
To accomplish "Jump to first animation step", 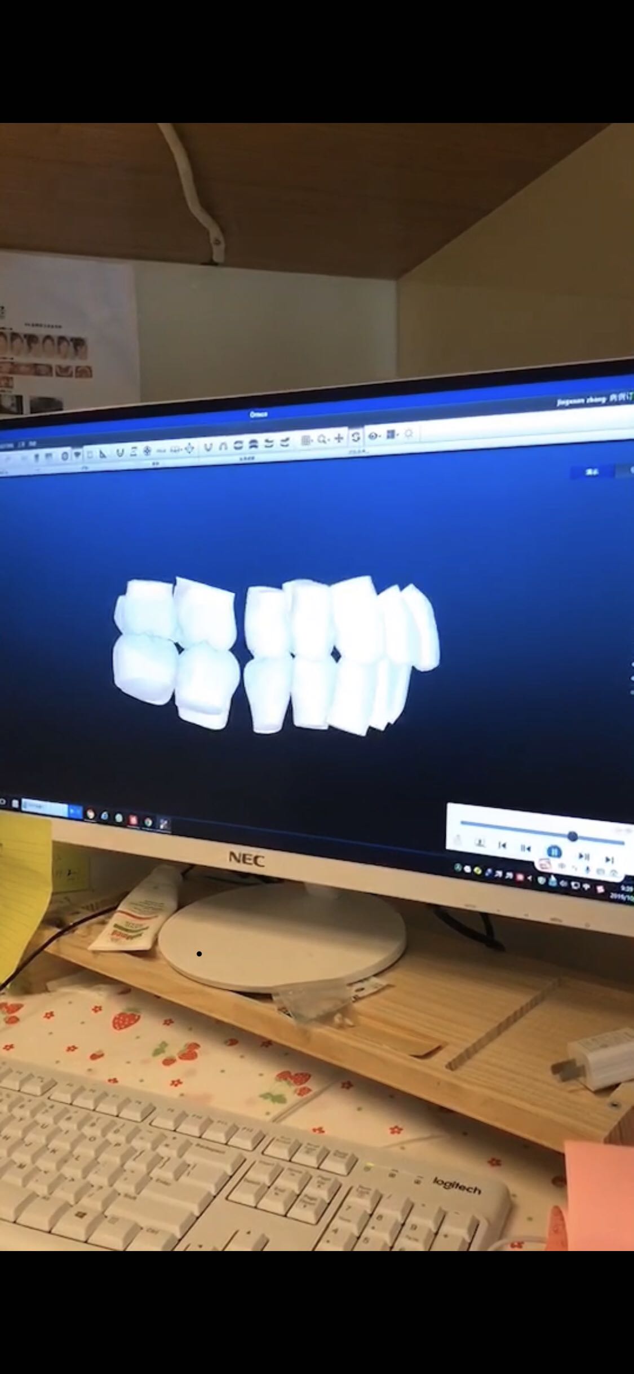I will 502,845.
